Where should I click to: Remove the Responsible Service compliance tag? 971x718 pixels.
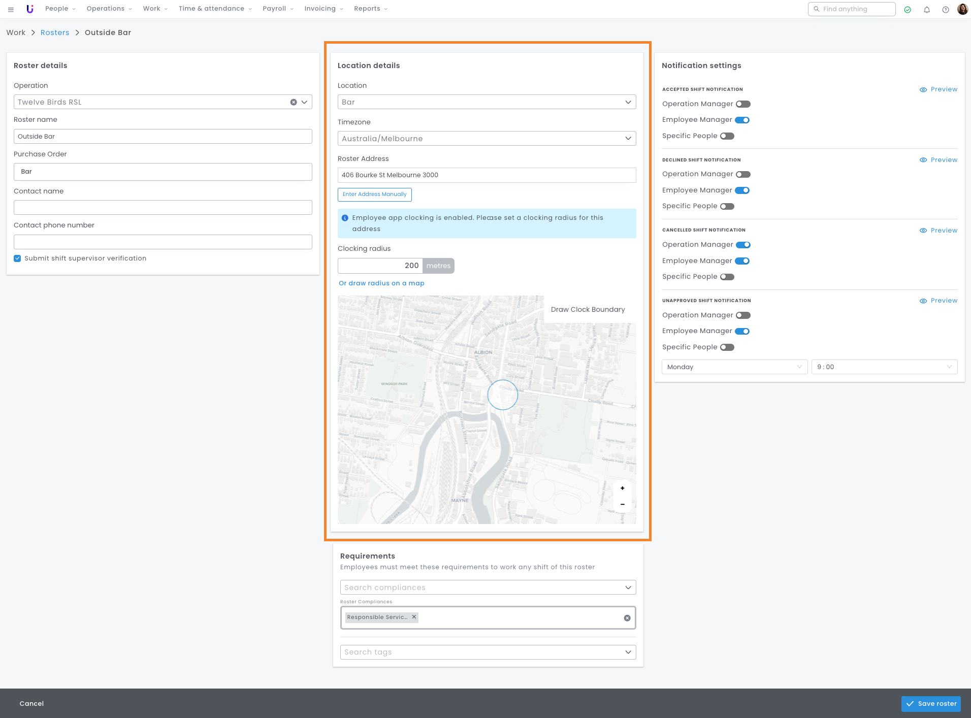coord(414,617)
